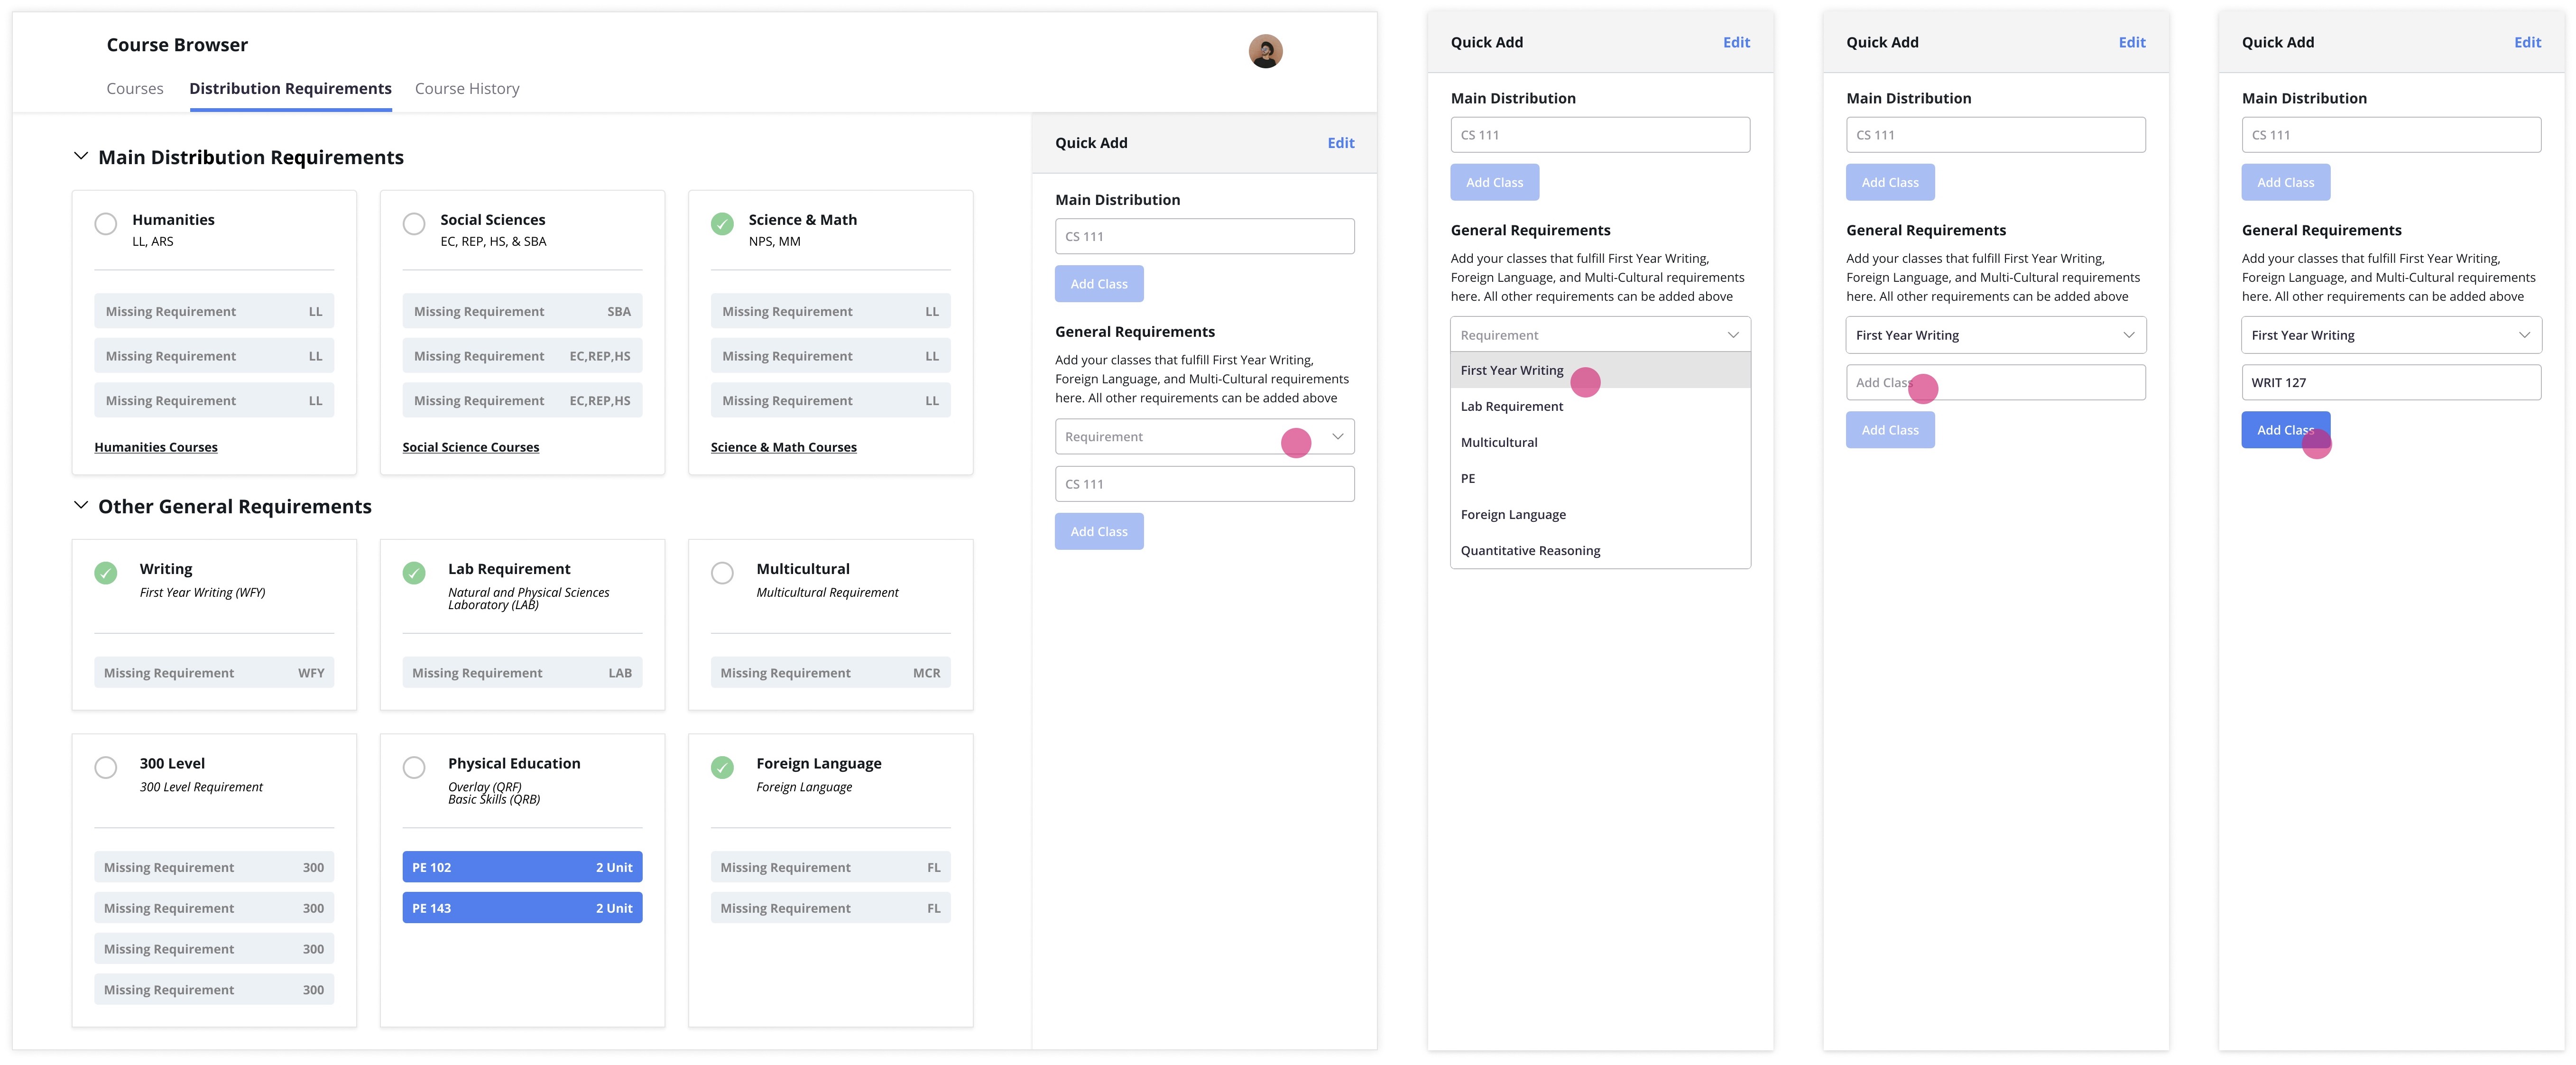This screenshot has height=1065, width=2576.
Task: Focus CS 111 field in second Quick Add panel
Action: [x=1600, y=135]
